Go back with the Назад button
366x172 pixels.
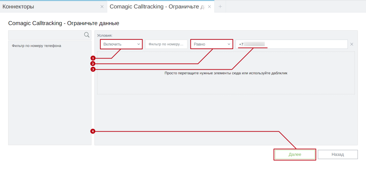pos(338,154)
